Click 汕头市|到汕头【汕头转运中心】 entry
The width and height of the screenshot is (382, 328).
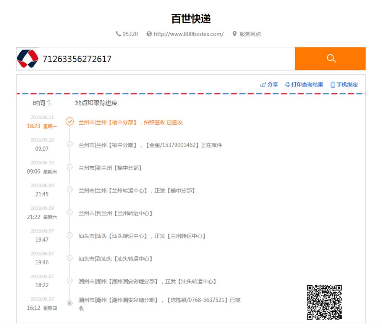115,259
